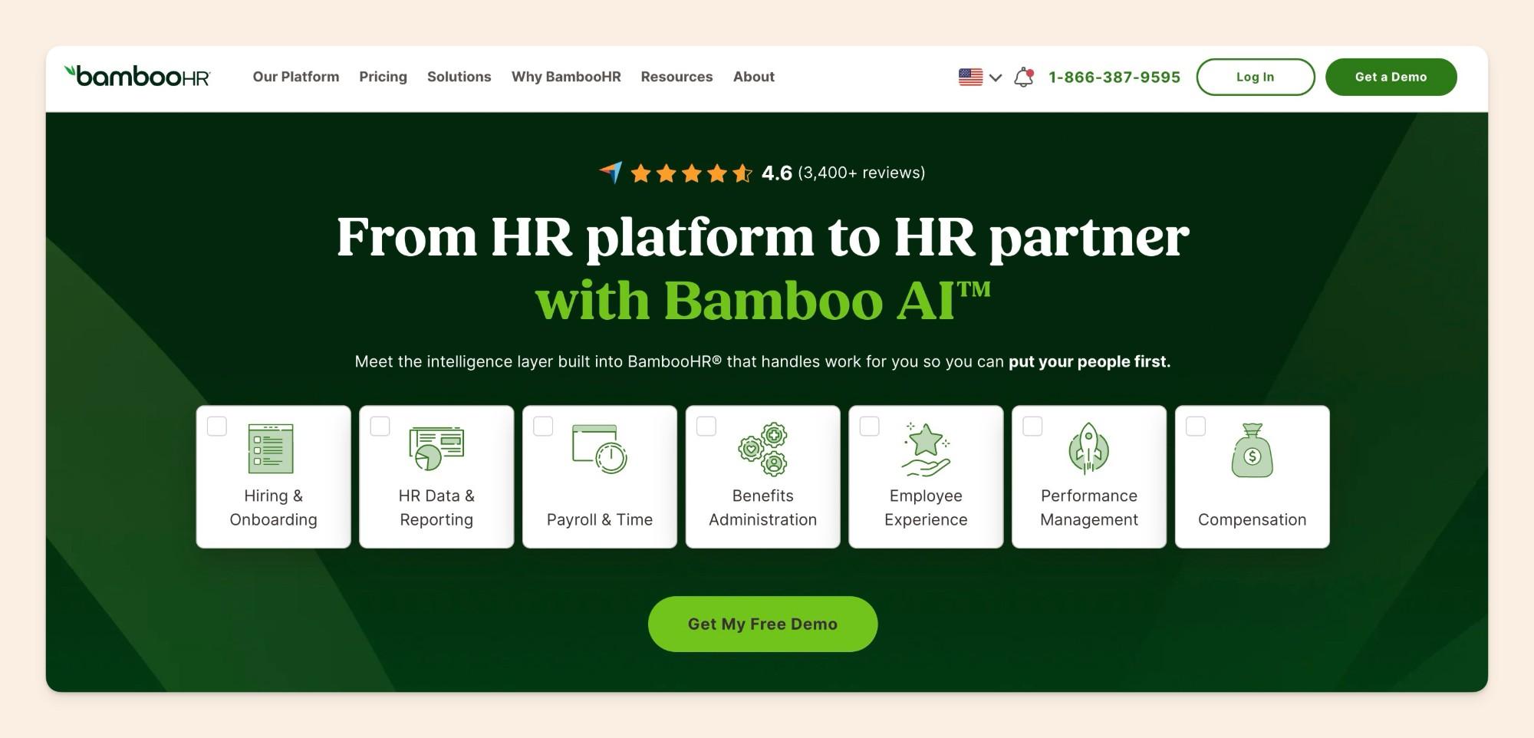Click the "Payroll & Time" card label
Viewport: 1534px width, 738px height.
point(600,519)
